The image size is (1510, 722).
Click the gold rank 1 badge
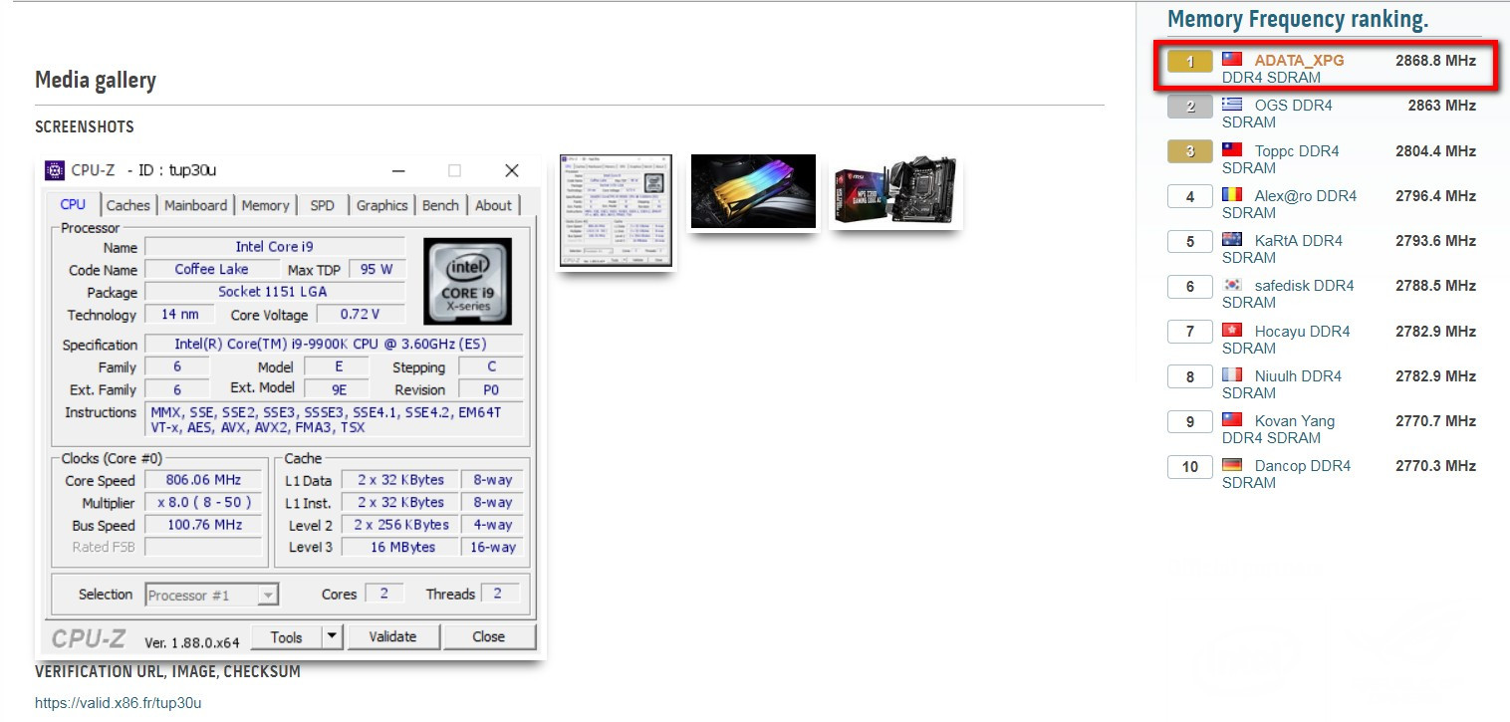click(1190, 62)
